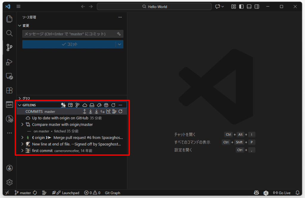Push commits using the push arrow icon
Viewport: 305px width, 198px height.
[x=85, y=111]
